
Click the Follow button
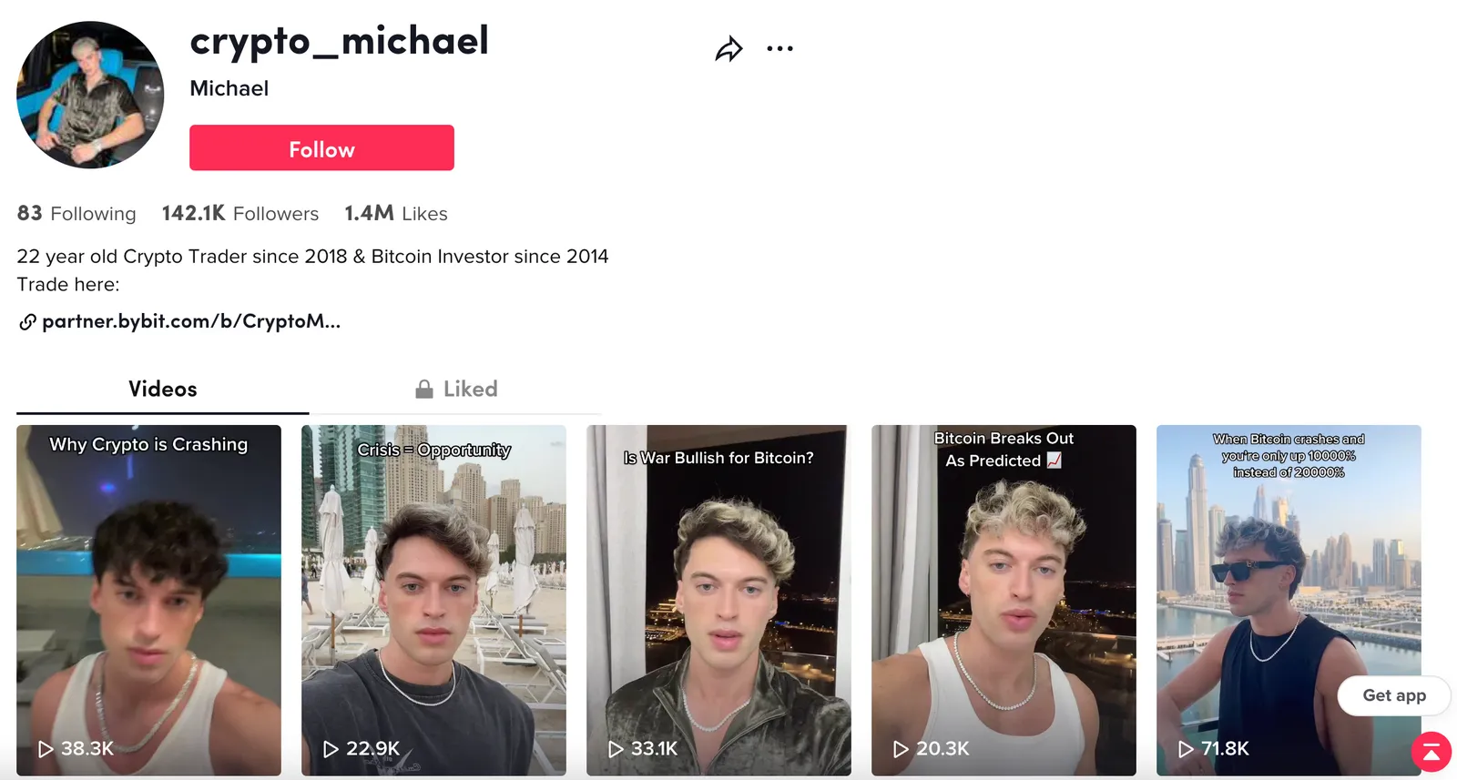tap(321, 147)
